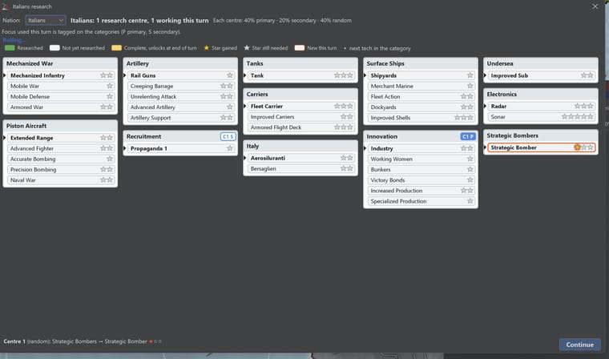Click the star on Accurate Bombing row
This screenshot has height=359, width=609.
click(110, 159)
